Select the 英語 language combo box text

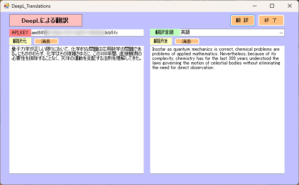pyautogui.click(x=228, y=33)
